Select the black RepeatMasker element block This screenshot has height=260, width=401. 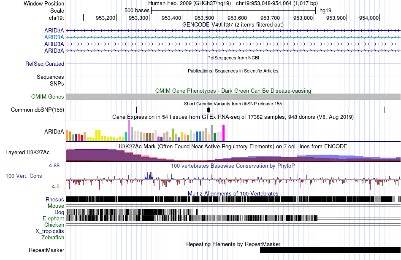coord(330,250)
